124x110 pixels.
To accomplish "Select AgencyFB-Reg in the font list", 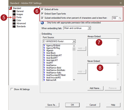I will tap(53, 48).
